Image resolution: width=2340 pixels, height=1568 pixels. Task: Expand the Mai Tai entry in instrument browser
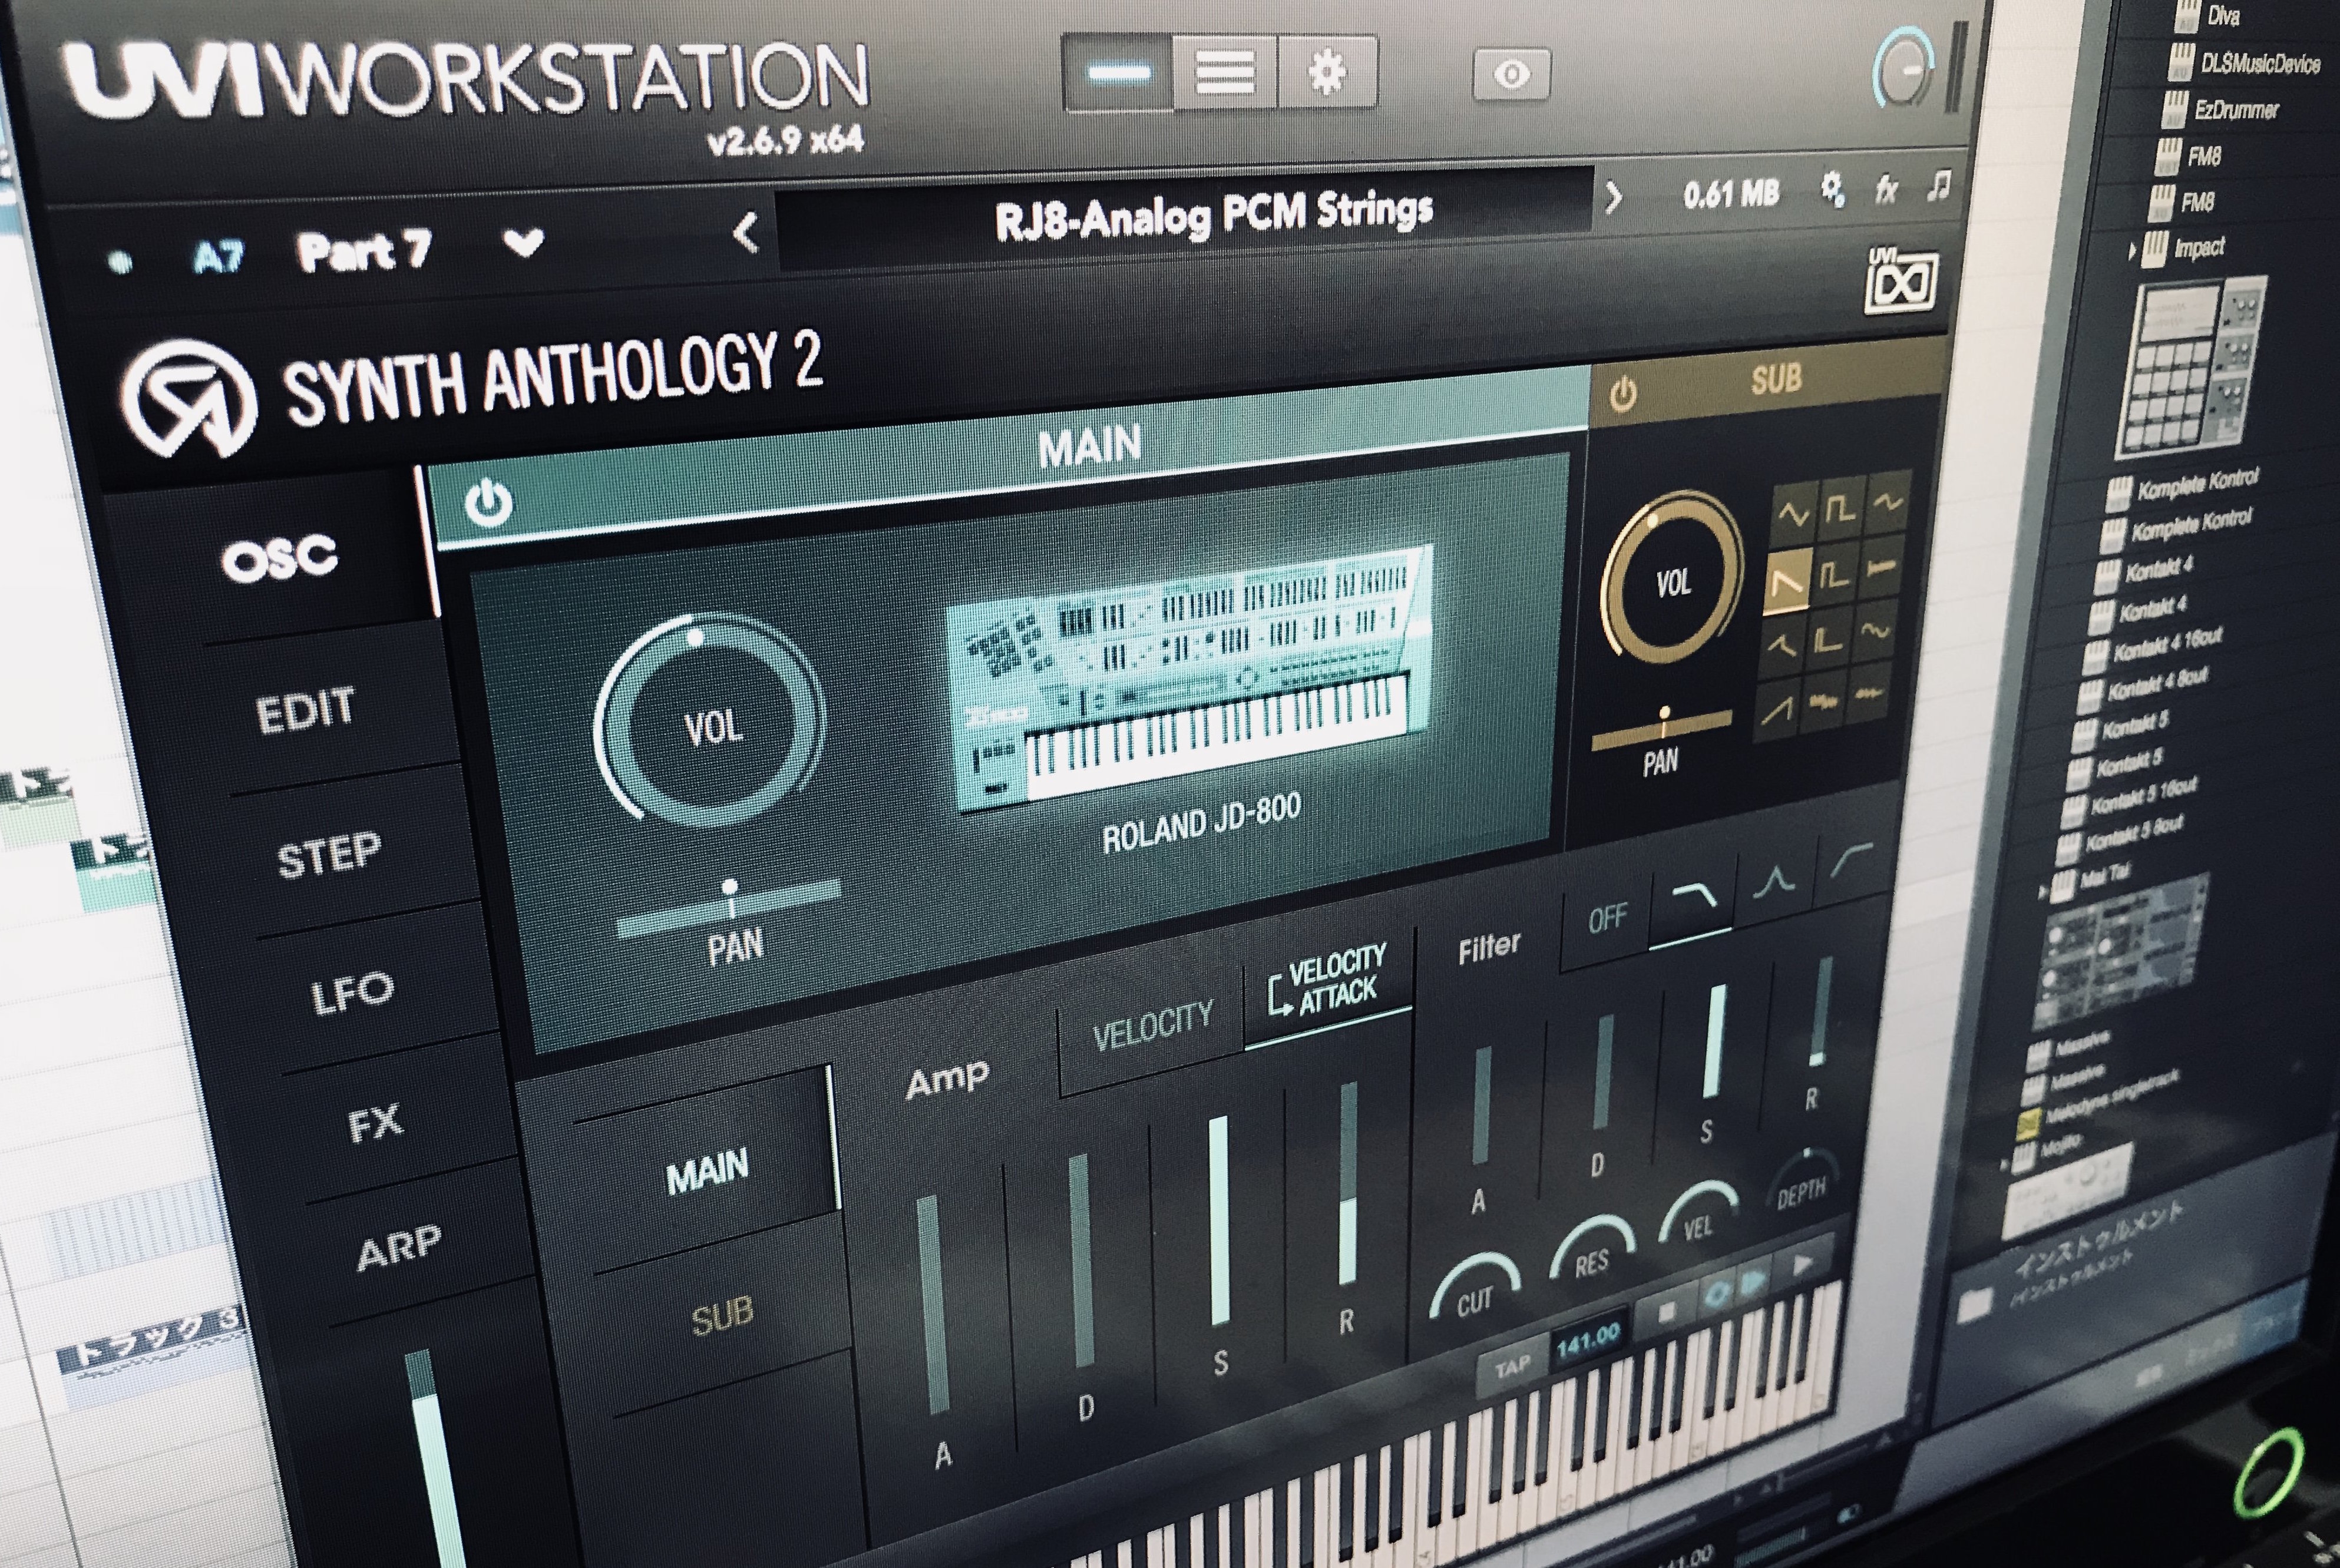tap(2042, 892)
